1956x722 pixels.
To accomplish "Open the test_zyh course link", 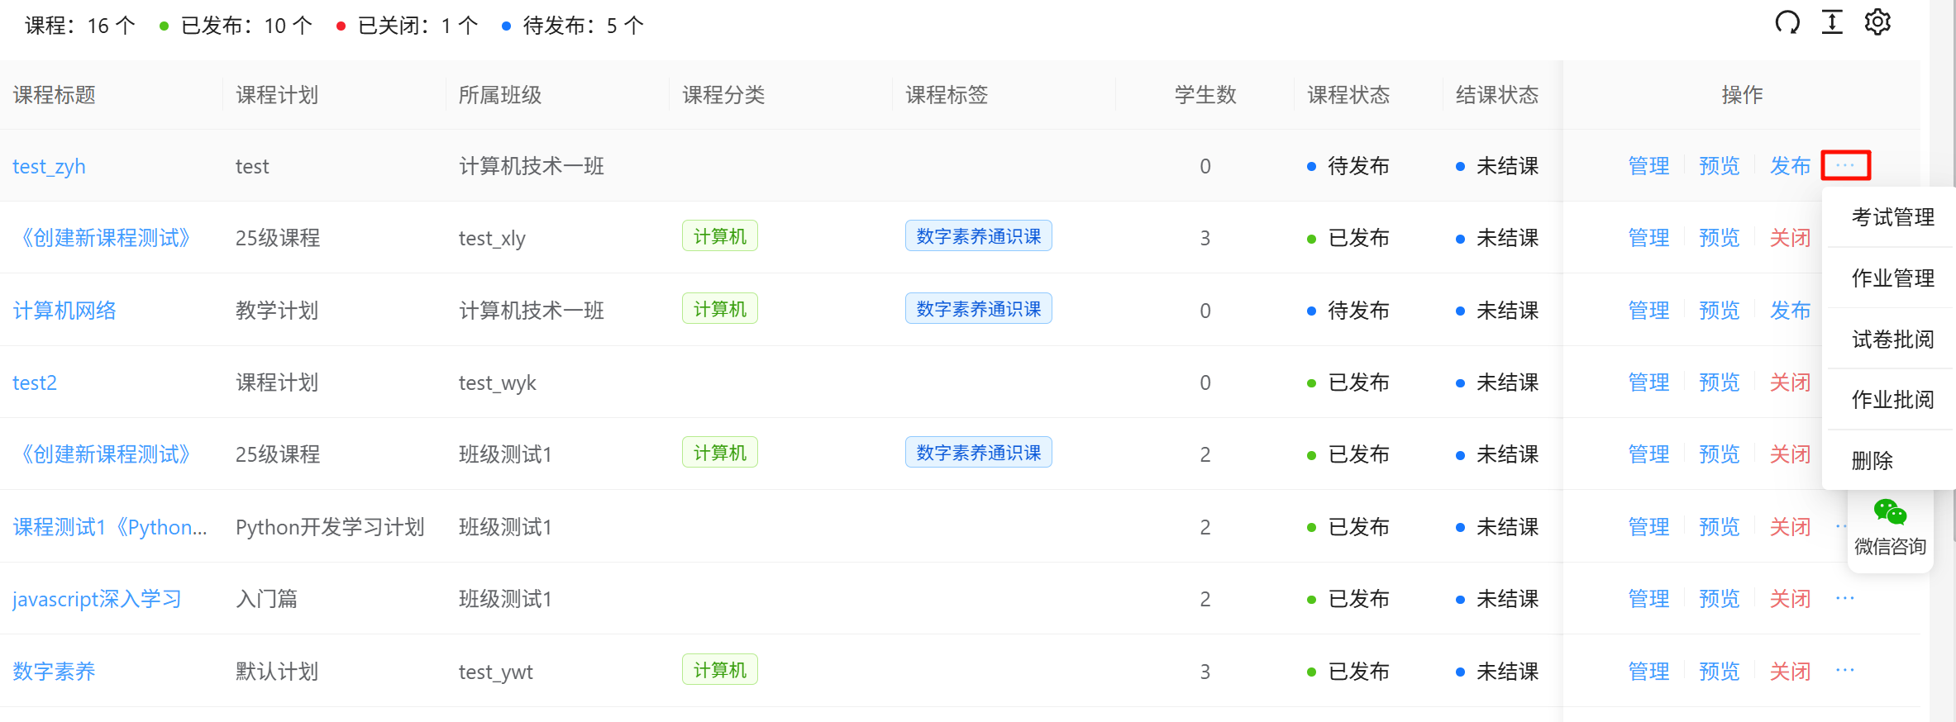I will point(49,167).
